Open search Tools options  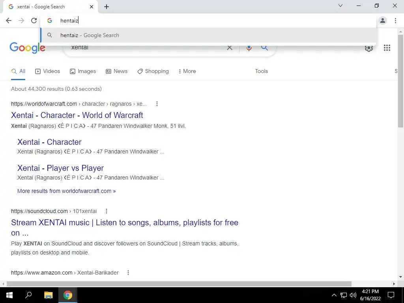pyautogui.click(x=261, y=71)
